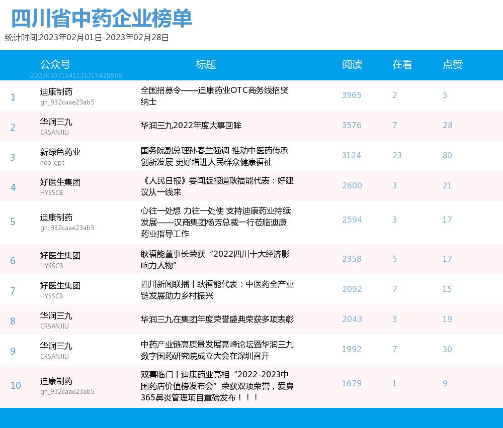Click the 阅读 column header to sort
This screenshot has height=428, width=503.
pos(353,65)
